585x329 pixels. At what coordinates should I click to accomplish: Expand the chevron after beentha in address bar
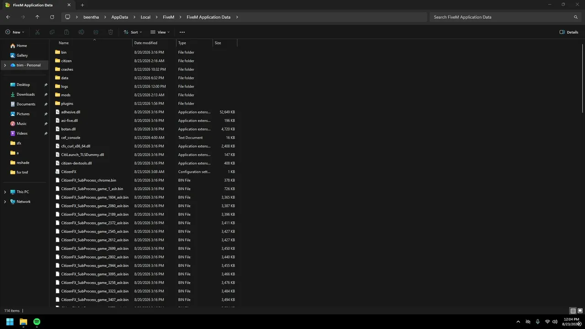click(x=105, y=17)
